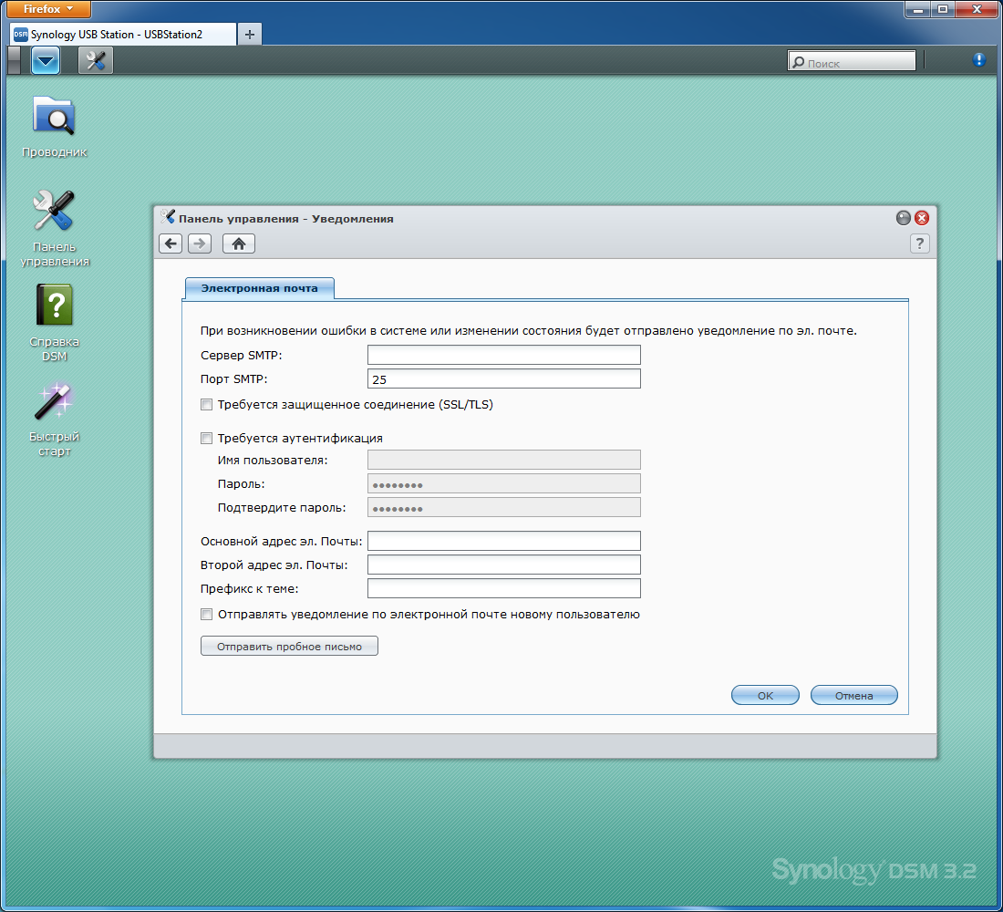Enable Требуется аутентификация checkbox

click(x=207, y=439)
